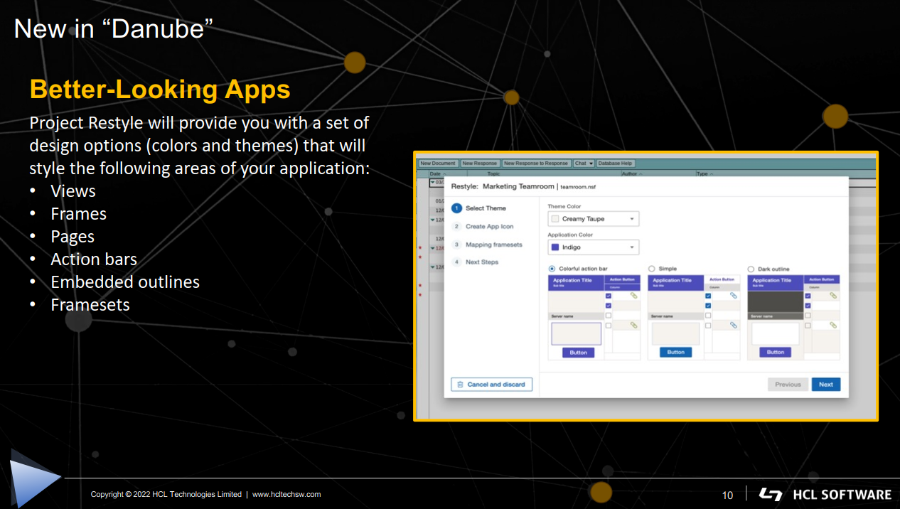The image size is (900, 509).
Task: Choose the Simple layout radio button
Action: click(x=652, y=269)
